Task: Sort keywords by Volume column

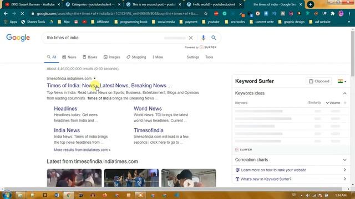Action: [x=333, y=103]
